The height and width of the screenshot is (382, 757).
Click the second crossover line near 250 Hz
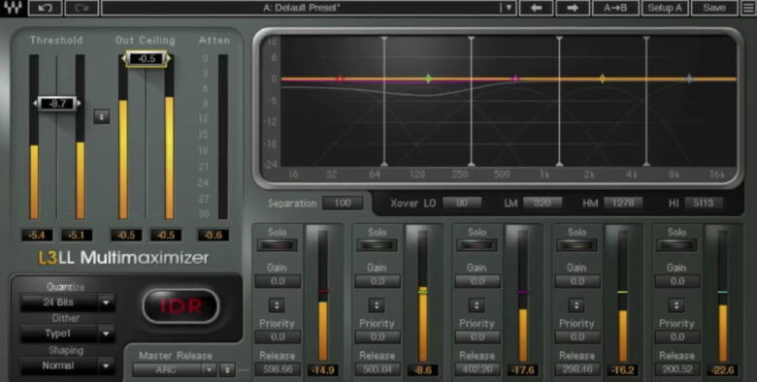(472, 101)
